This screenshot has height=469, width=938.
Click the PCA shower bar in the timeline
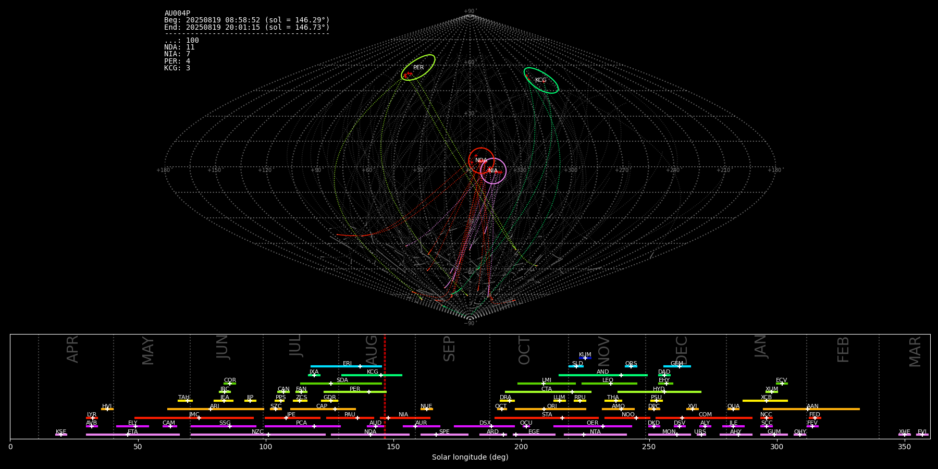tap(302, 426)
